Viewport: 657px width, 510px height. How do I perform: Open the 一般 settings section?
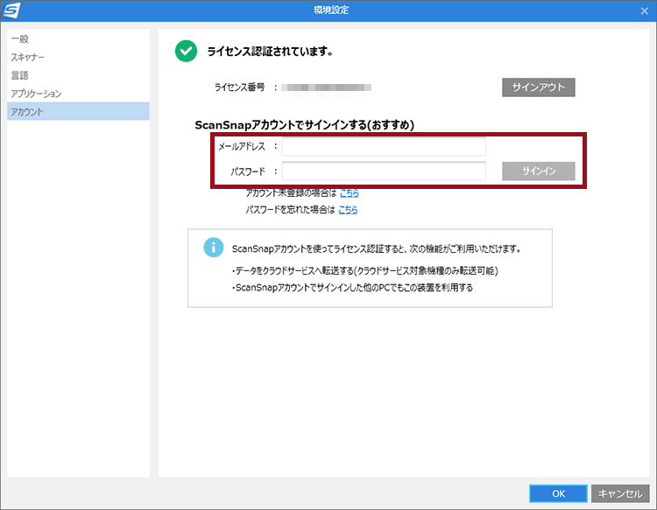[78, 38]
